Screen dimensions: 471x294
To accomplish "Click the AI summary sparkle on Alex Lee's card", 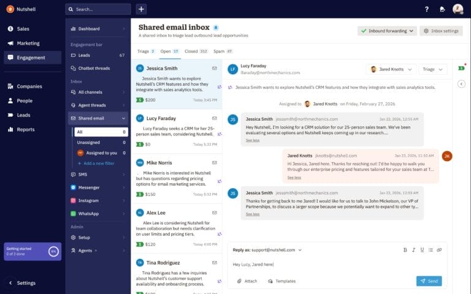I will (220, 235).
